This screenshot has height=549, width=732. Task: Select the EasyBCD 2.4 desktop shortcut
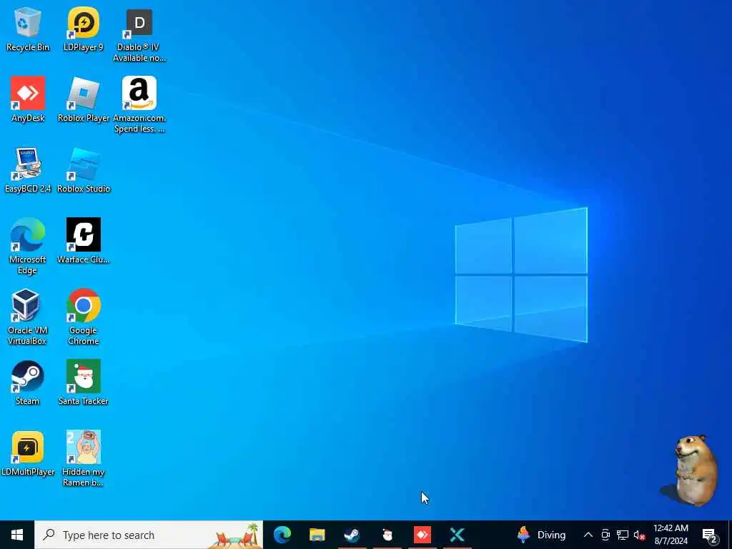click(x=28, y=171)
